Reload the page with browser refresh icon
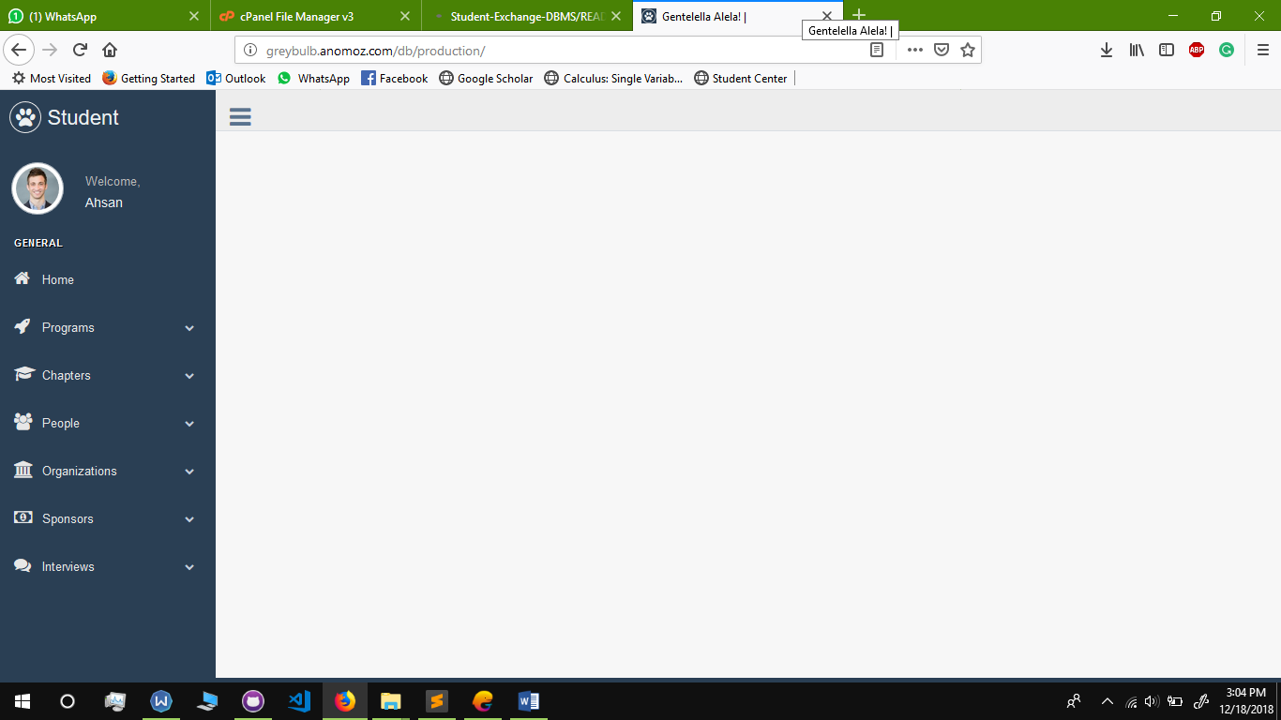This screenshot has width=1281, height=720. click(81, 50)
